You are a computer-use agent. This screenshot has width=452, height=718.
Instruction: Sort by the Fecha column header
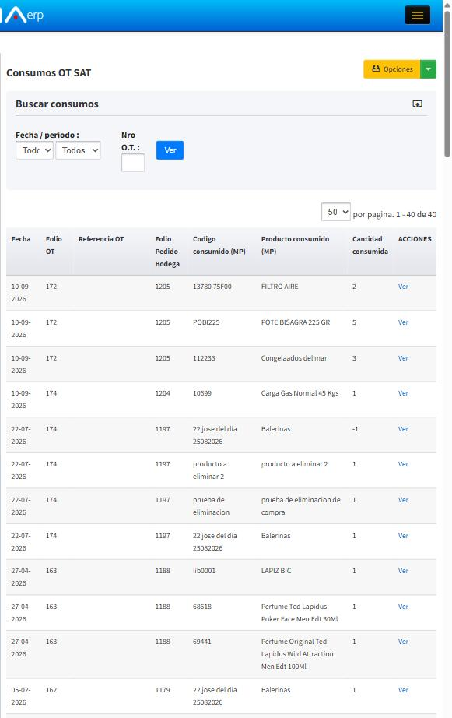(21, 239)
